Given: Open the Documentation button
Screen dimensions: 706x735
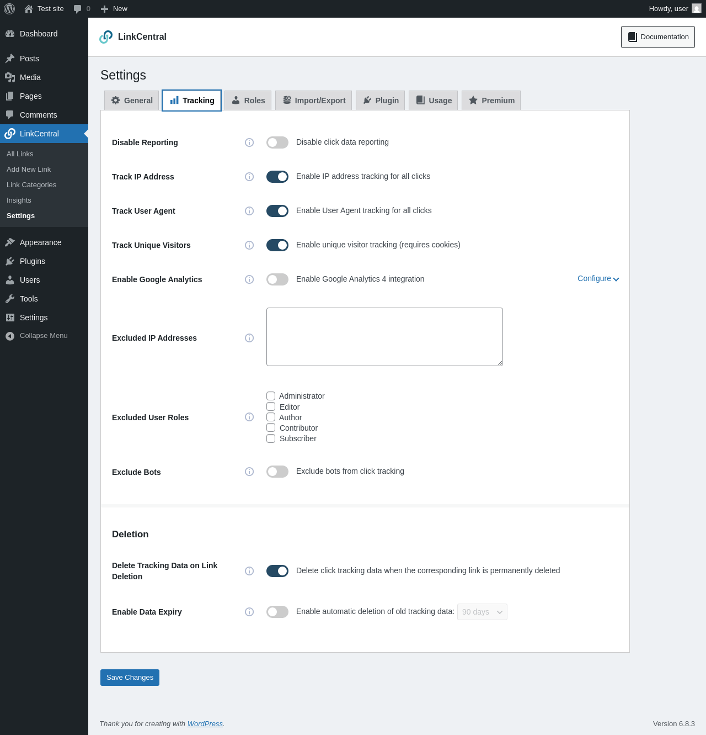Looking at the screenshot, I should tap(657, 37).
